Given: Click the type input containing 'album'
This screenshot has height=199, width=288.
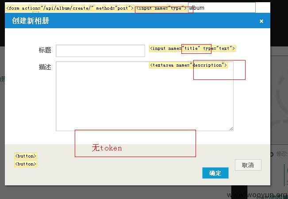Looking at the screenshot, I should [222, 8].
